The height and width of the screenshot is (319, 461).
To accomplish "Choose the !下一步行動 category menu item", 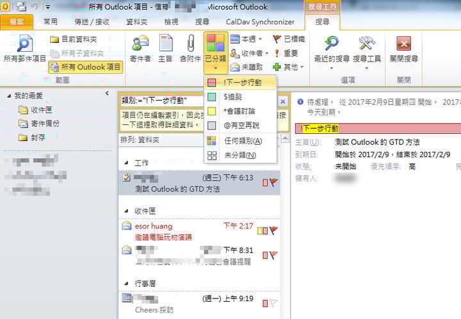I will pos(241,83).
